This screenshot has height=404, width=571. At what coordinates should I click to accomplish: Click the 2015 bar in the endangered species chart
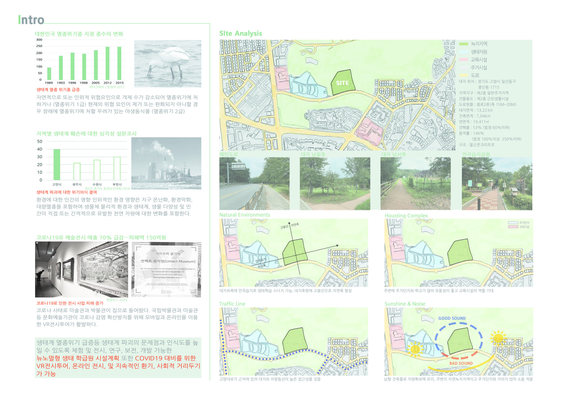[119, 63]
